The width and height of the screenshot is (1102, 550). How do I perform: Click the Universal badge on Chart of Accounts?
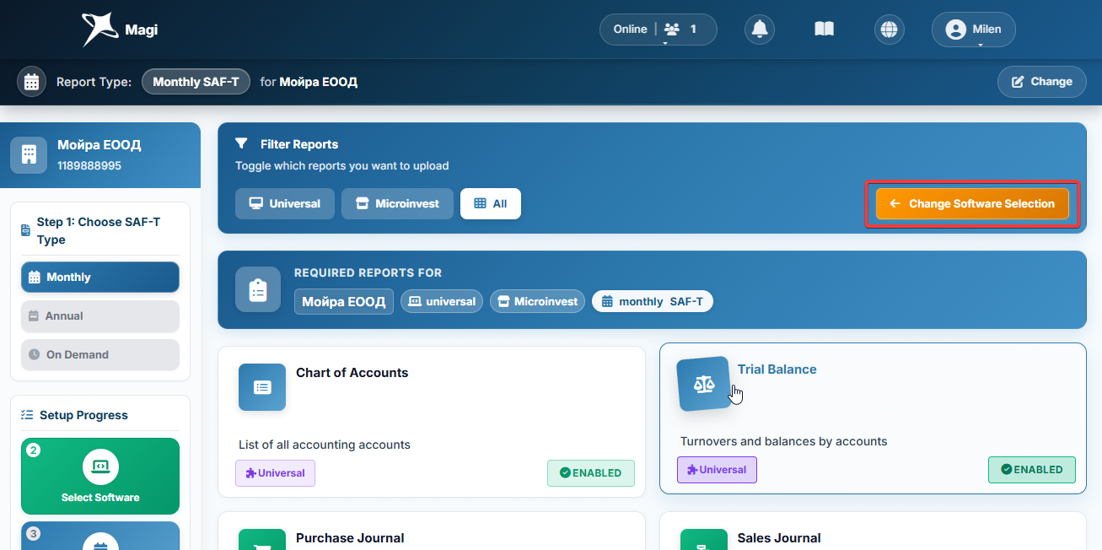click(x=275, y=473)
